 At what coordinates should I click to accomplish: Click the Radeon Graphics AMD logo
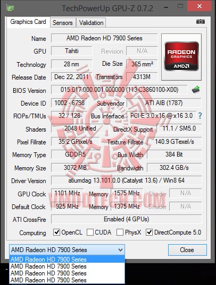coord(181,56)
